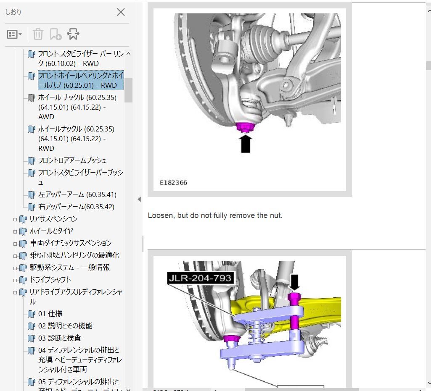
Task: Click bookmark icon beside 駆動系システム - 一般情報
Action: point(23,268)
